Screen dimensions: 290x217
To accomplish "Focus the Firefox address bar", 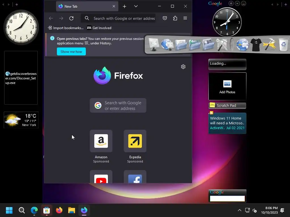I will pos(118,18).
